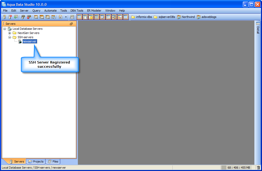Click the third magnifier window toolbar icon

[47, 17]
